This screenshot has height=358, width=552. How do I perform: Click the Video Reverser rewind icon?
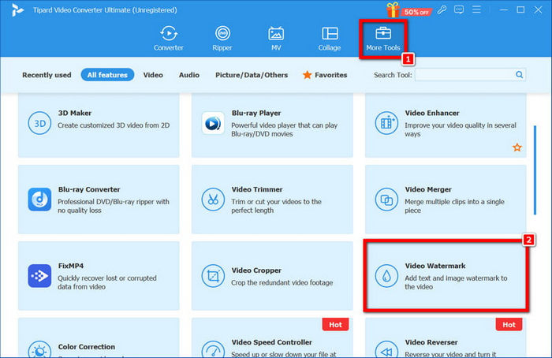(x=386, y=349)
